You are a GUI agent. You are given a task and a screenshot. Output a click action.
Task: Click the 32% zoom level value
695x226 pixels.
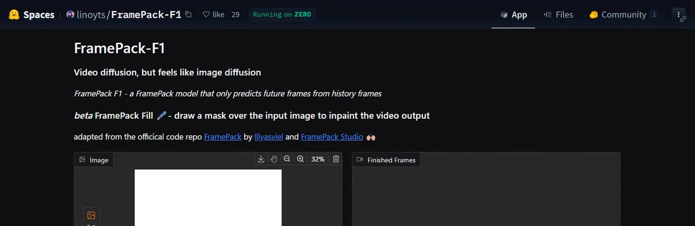point(317,159)
